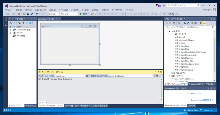Screen dimensions: 220x115
Task: Clear the Package Manager Console
Action: [157, 76]
